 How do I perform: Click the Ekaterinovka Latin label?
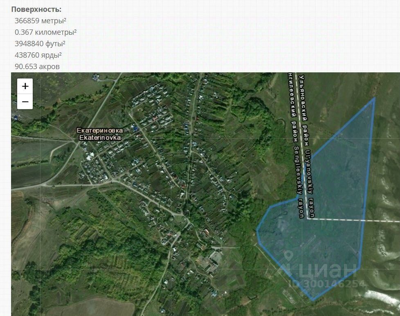click(x=100, y=138)
